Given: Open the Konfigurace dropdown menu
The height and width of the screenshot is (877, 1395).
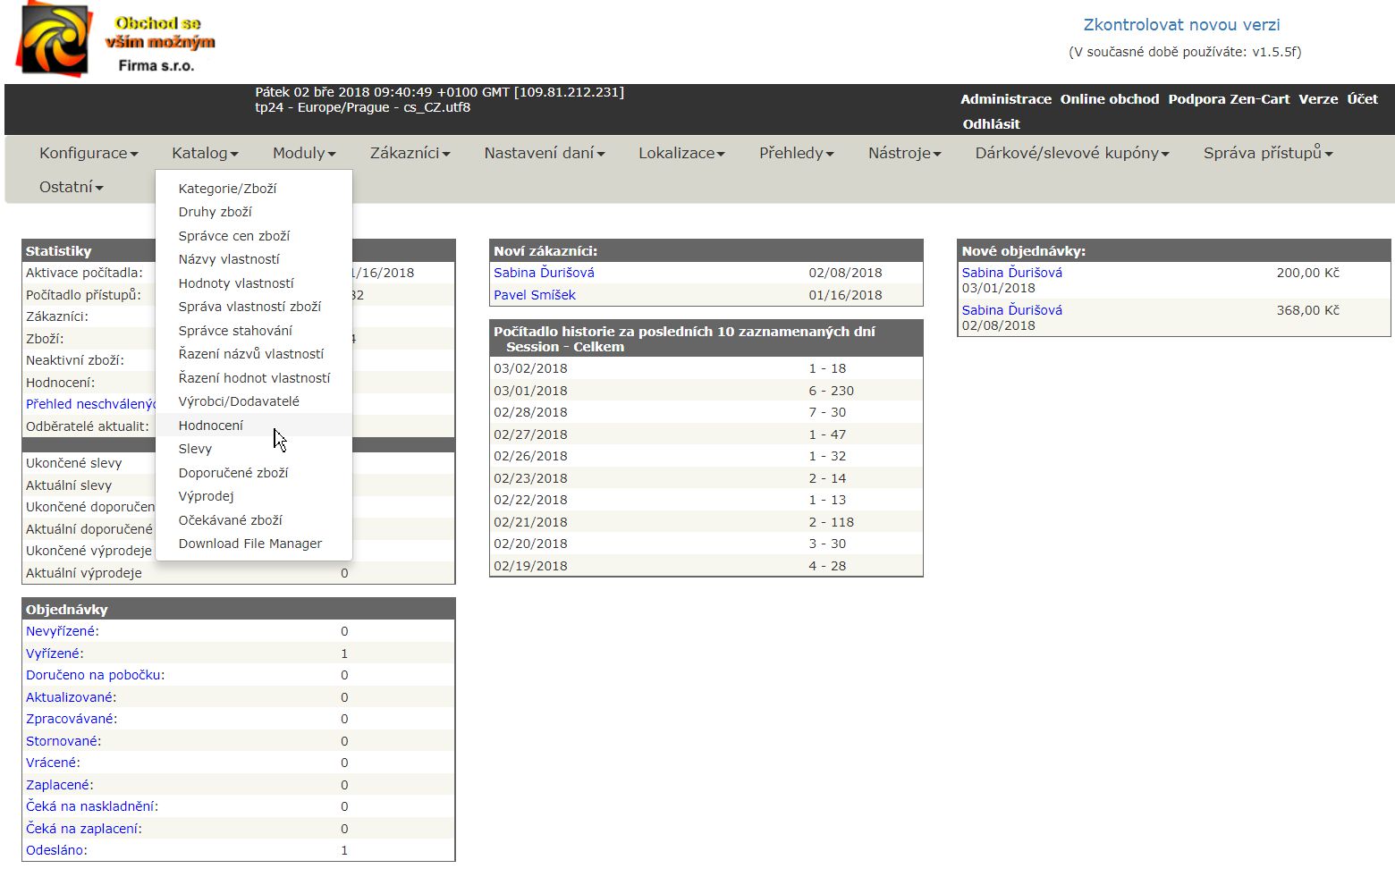Looking at the screenshot, I should (88, 153).
